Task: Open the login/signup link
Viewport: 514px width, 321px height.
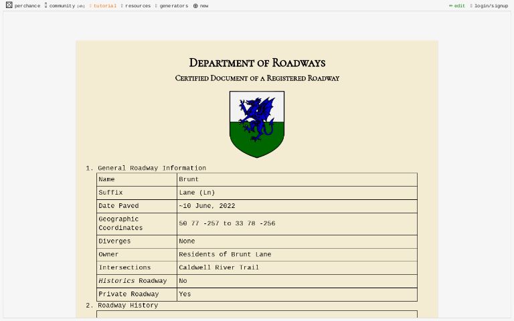Action: point(491,6)
